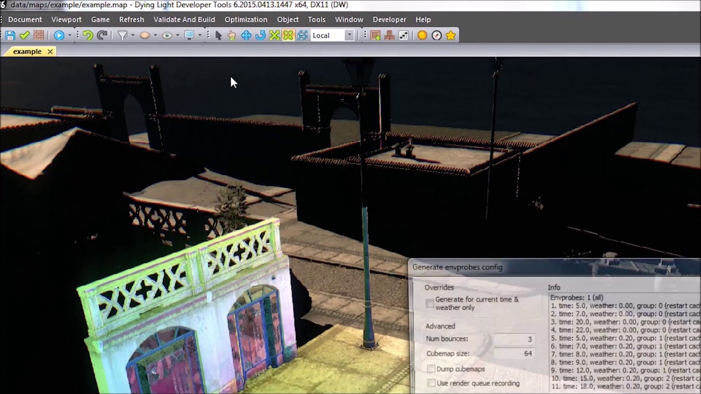Select info row 7 time 8.0
This screenshot has height=394, width=701.
[x=625, y=354]
